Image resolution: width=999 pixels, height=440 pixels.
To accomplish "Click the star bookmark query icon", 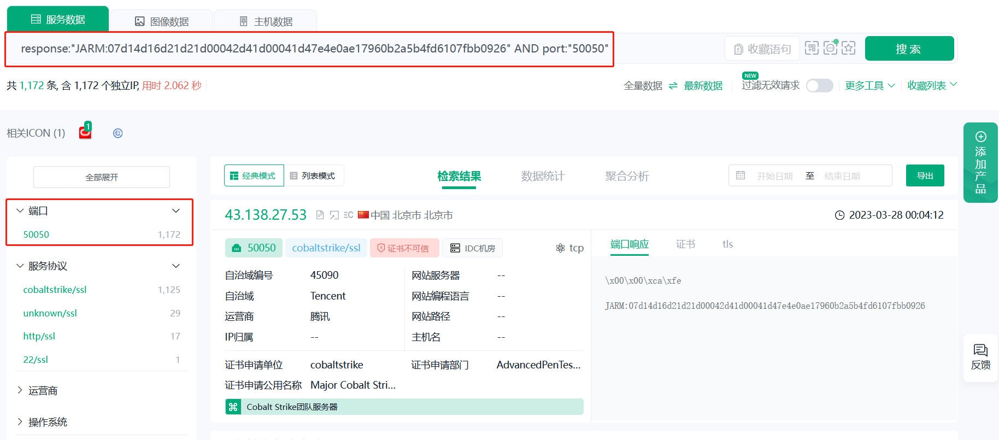I will pos(849,48).
